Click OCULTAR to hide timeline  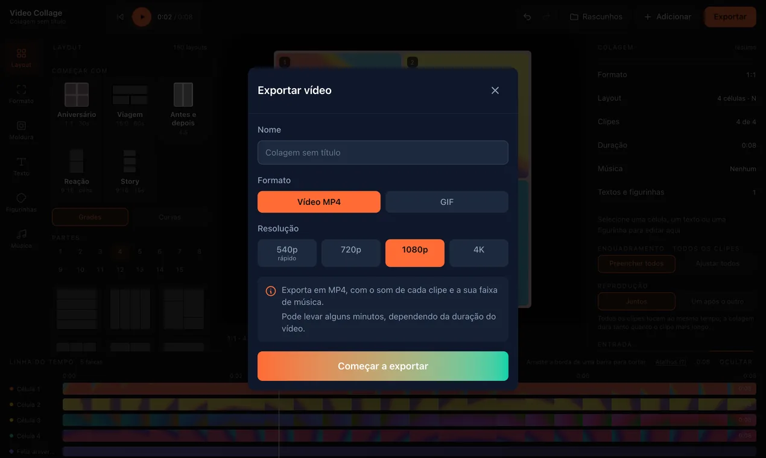pyautogui.click(x=736, y=362)
